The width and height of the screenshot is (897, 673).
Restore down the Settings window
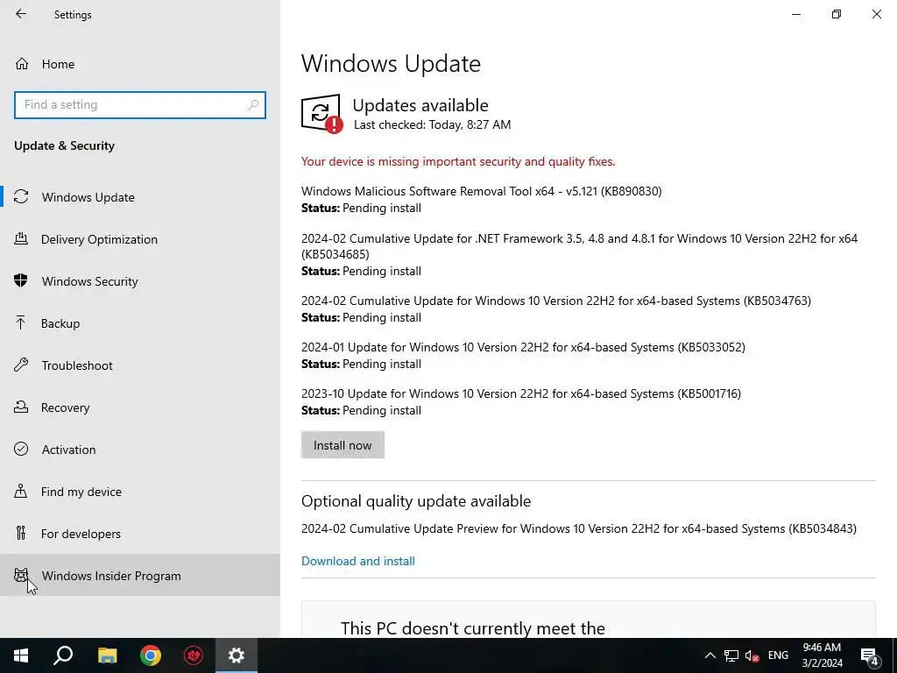click(x=837, y=14)
